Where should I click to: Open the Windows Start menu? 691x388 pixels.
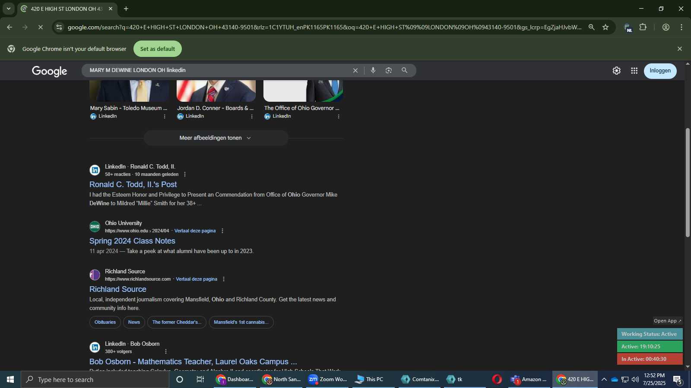10,379
